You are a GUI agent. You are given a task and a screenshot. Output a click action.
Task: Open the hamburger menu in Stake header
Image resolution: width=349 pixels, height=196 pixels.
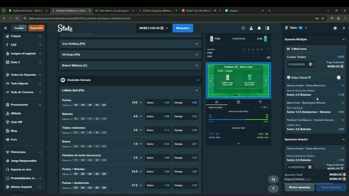(x=5, y=28)
